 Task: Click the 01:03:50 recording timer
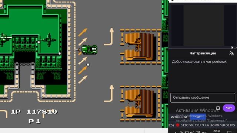point(187,125)
